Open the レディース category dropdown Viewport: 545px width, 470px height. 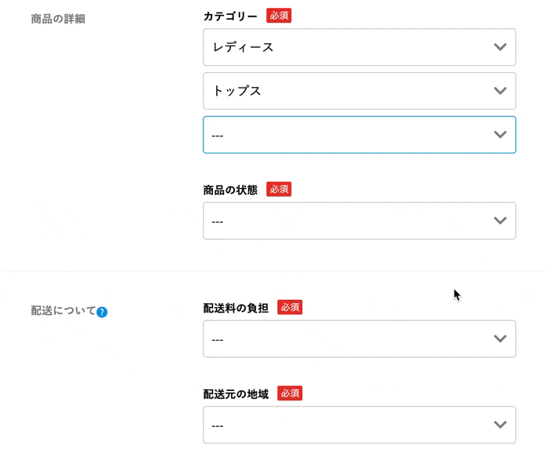point(359,47)
